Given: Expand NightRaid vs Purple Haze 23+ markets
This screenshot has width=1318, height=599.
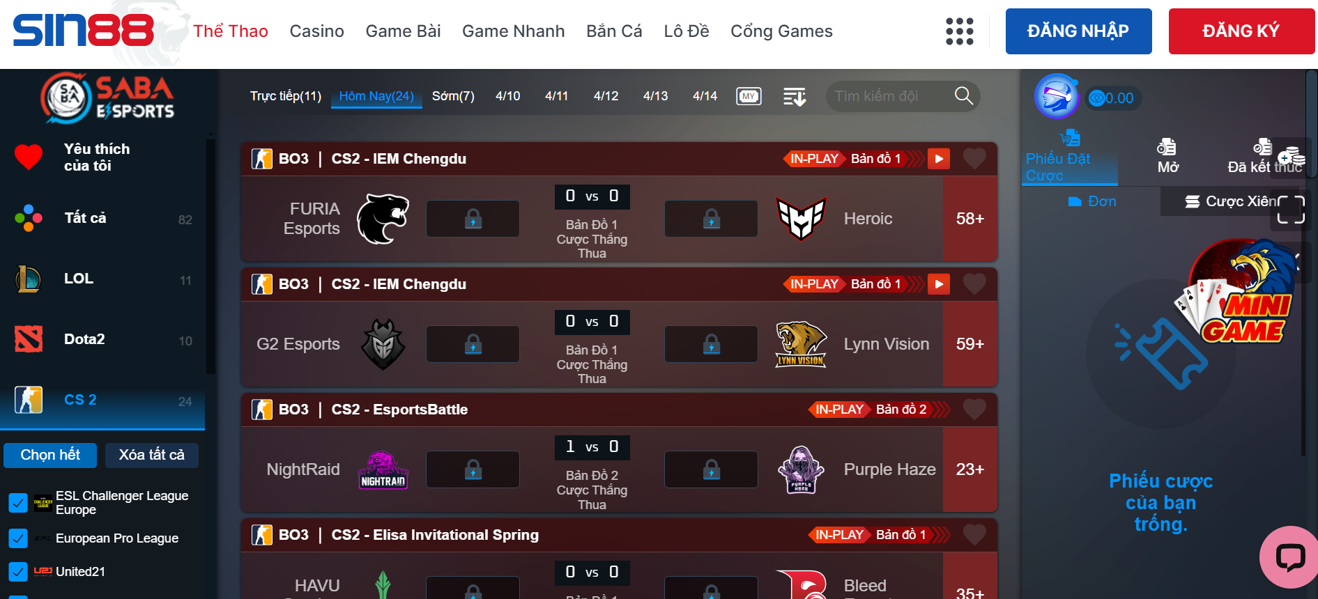Looking at the screenshot, I should [970, 469].
